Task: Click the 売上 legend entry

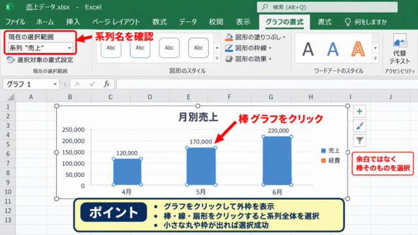Action: (x=330, y=151)
